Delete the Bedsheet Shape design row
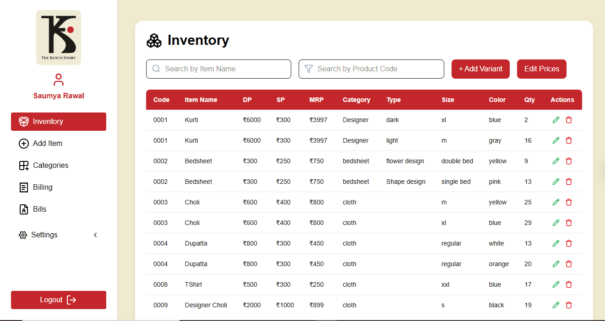605x321 pixels. 569,182
